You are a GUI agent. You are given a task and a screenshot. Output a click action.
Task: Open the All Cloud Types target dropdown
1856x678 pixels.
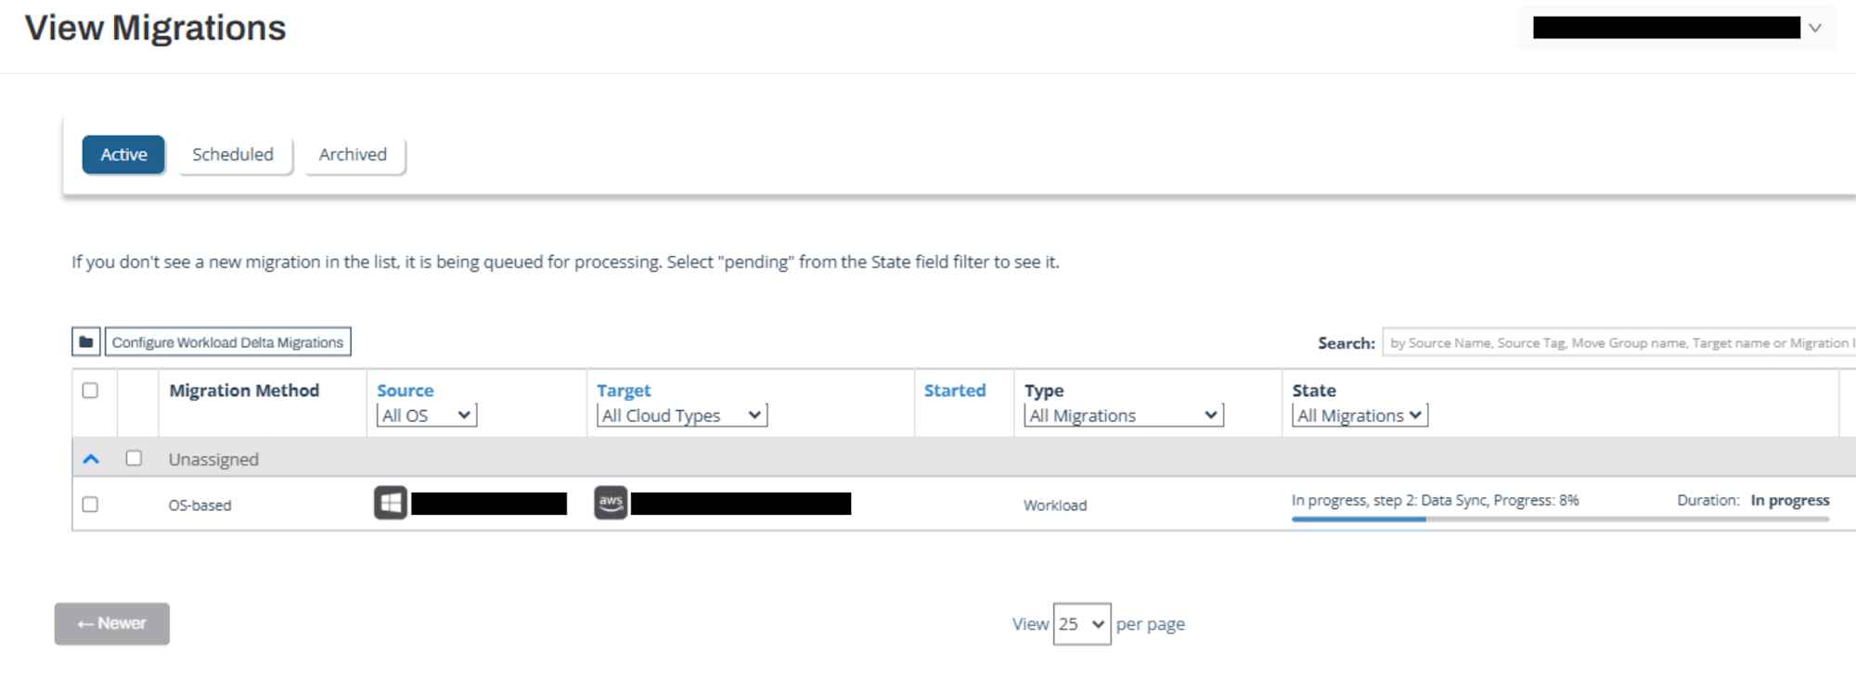coord(682,416)
